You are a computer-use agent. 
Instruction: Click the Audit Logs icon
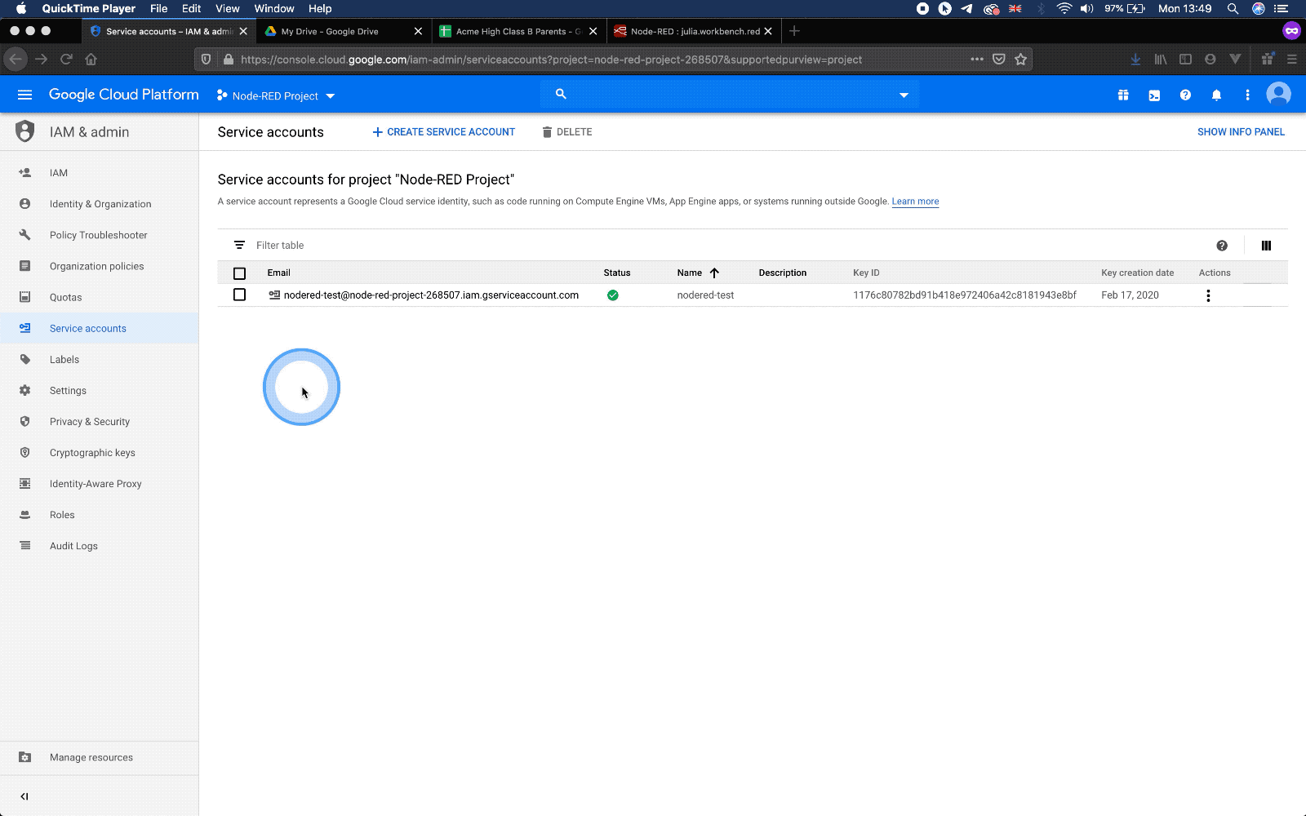[24, 546]
